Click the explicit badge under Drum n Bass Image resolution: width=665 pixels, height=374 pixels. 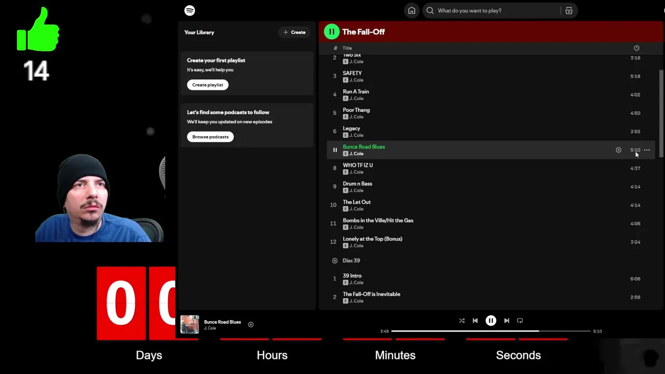345,191
